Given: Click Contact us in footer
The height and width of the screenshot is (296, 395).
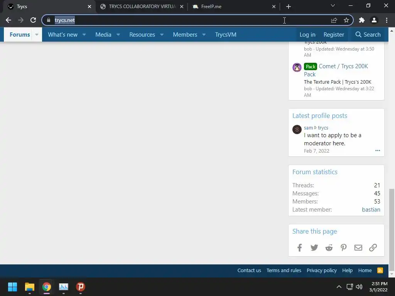Looking at the screenshot, I should (x=249, y=270).
